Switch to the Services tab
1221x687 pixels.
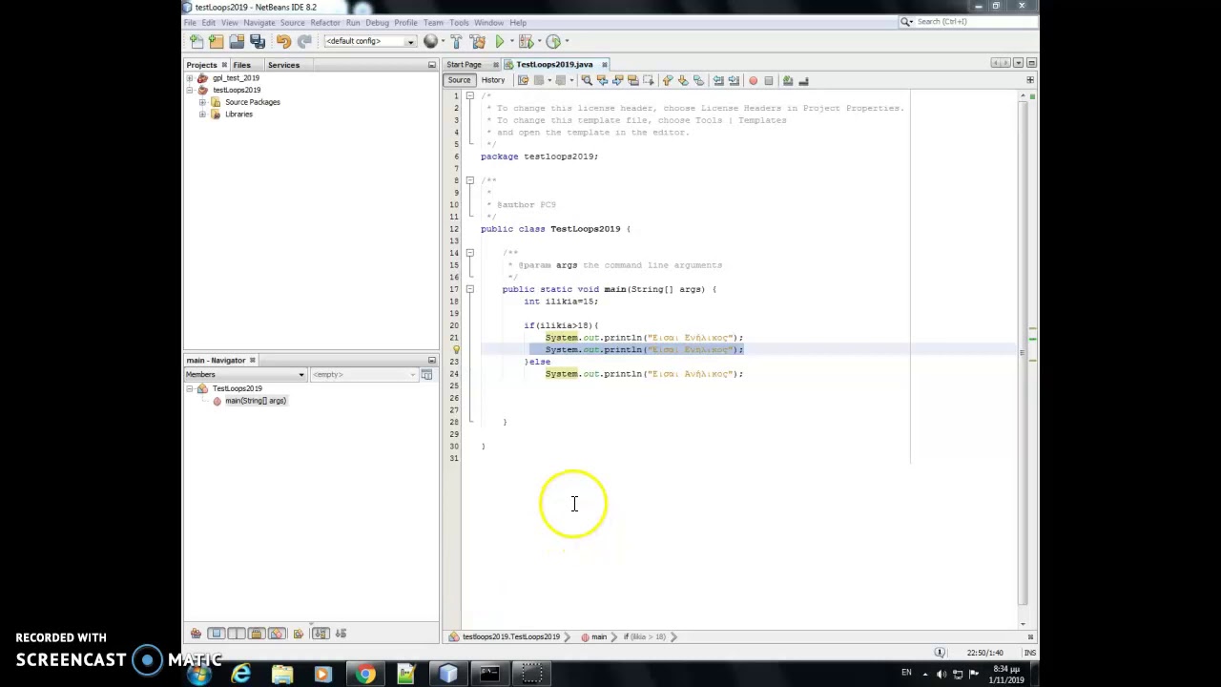tap(283, 65)
